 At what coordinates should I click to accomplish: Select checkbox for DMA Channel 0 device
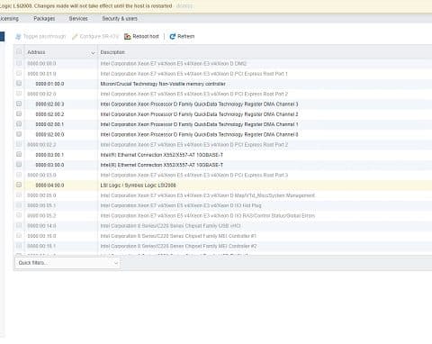tap(19, 134)
